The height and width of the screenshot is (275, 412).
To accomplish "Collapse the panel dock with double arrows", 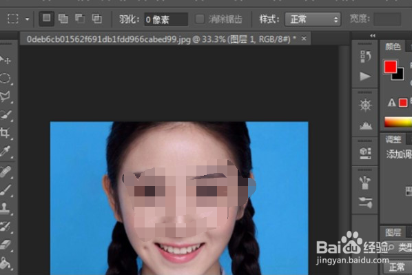I will (x=372, y=35).
